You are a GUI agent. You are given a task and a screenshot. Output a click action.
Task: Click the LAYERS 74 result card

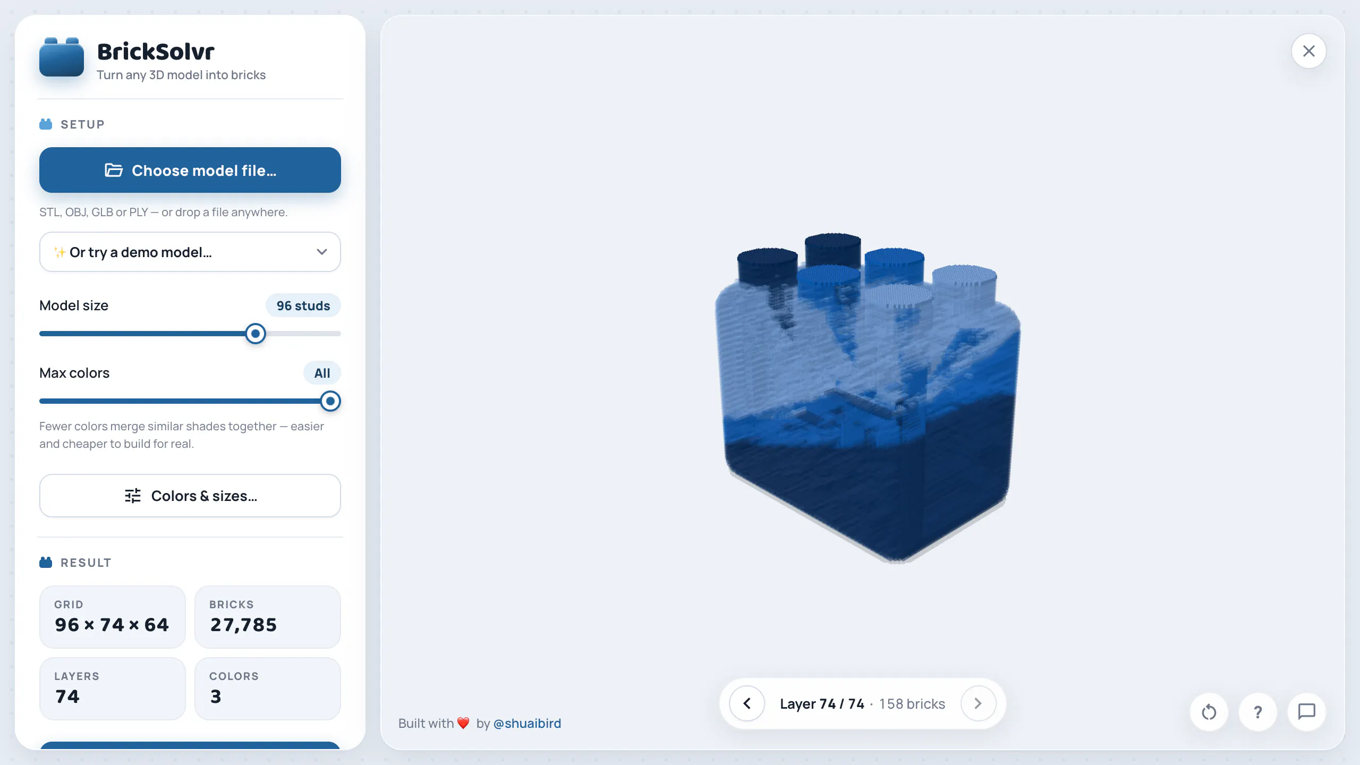click(113, 688)
